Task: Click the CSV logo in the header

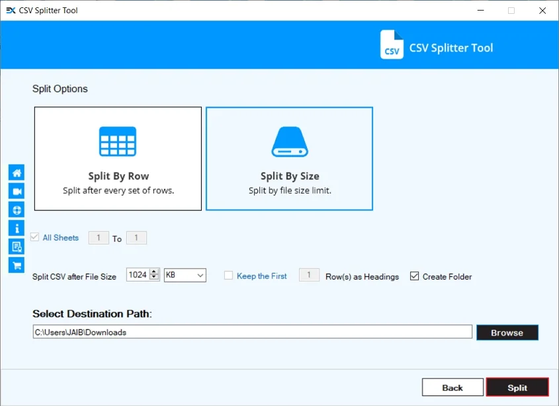Action: pos(391,45)
